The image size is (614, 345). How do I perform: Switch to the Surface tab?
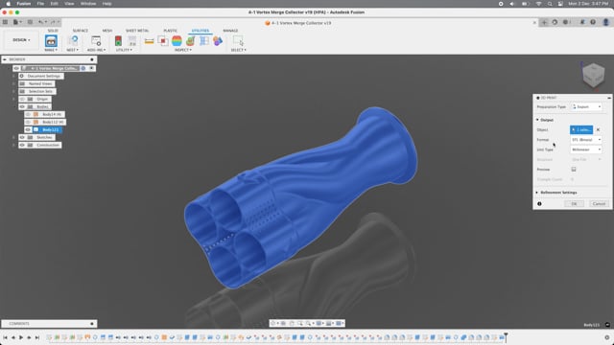coord(81,31)
